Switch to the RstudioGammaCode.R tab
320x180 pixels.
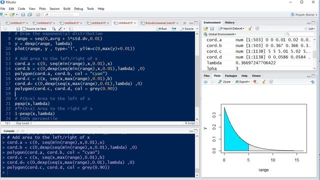(159, 23)
